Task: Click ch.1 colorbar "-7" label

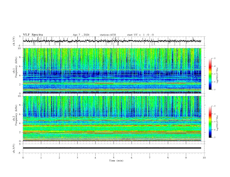Action: [x=214, y=90]
